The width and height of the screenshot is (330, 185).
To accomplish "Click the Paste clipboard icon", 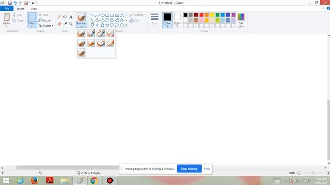I will point(6,17).
